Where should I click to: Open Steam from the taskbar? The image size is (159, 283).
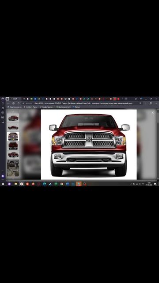pos(50,184)
